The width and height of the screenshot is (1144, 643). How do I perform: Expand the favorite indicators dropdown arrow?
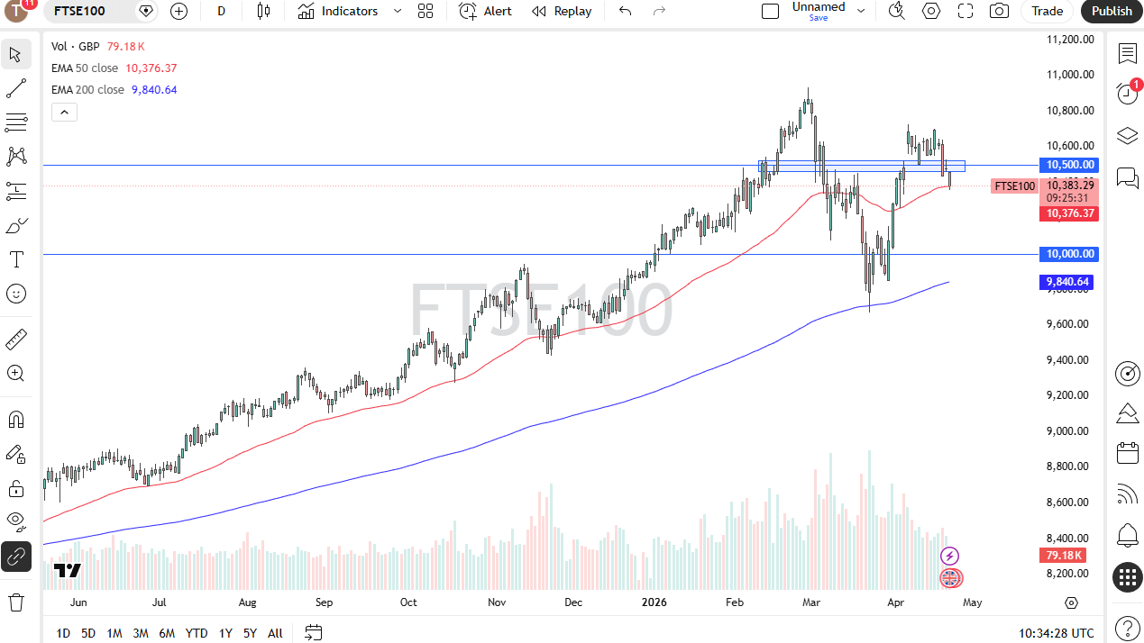pos(397,11)
